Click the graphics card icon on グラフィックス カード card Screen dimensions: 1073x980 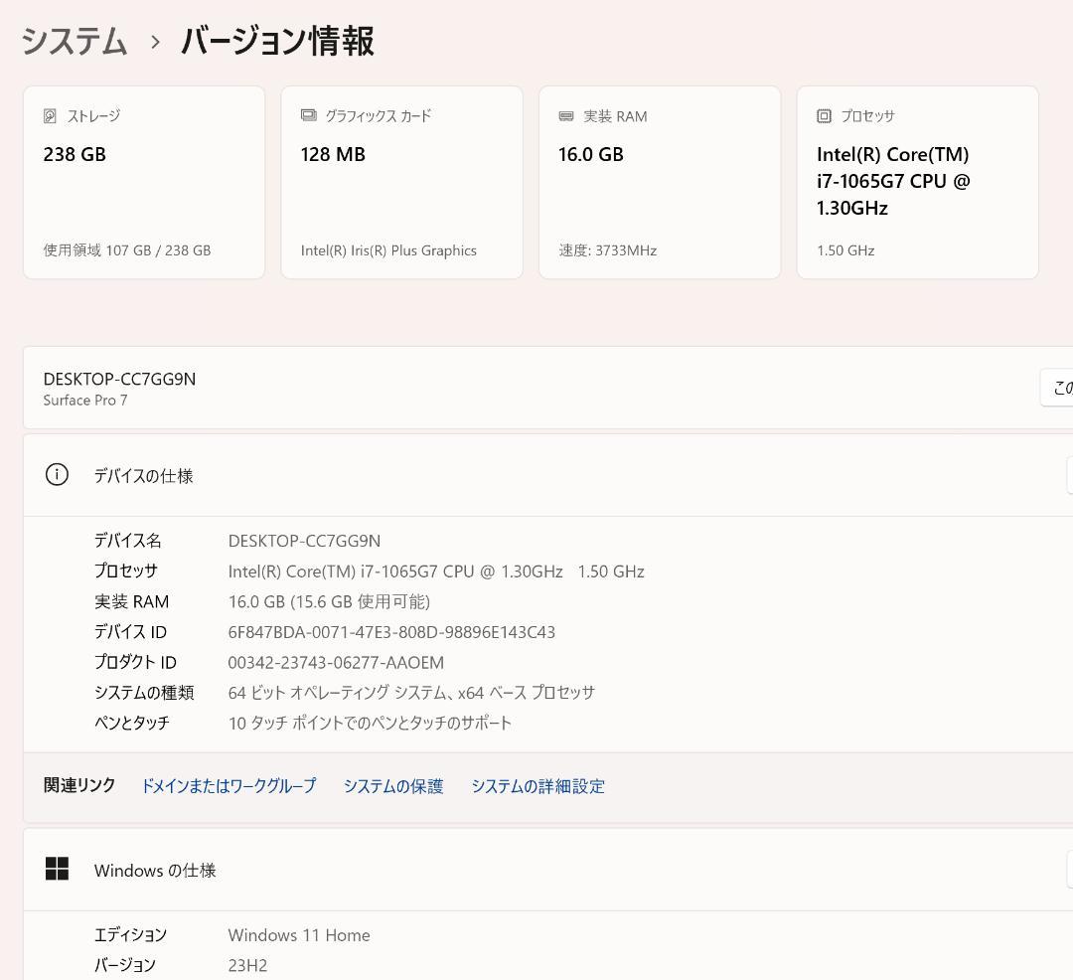point(309,115)
